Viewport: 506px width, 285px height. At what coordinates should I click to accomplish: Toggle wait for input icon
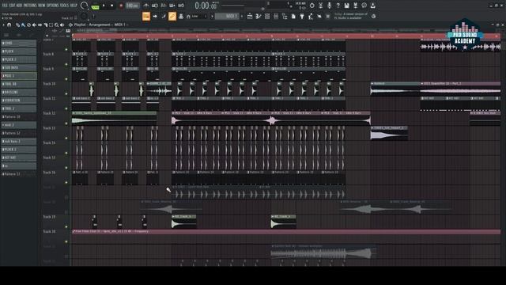155,6
